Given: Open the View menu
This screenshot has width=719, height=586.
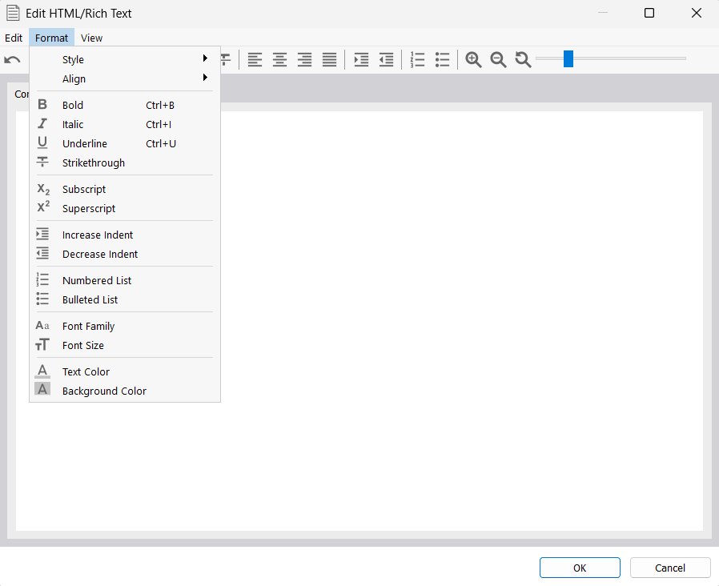Looking at the screenshot, I should (91, 38).
